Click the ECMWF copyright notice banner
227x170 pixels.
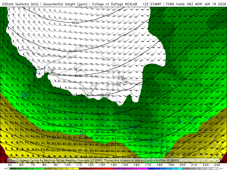(x=114, y=160)
